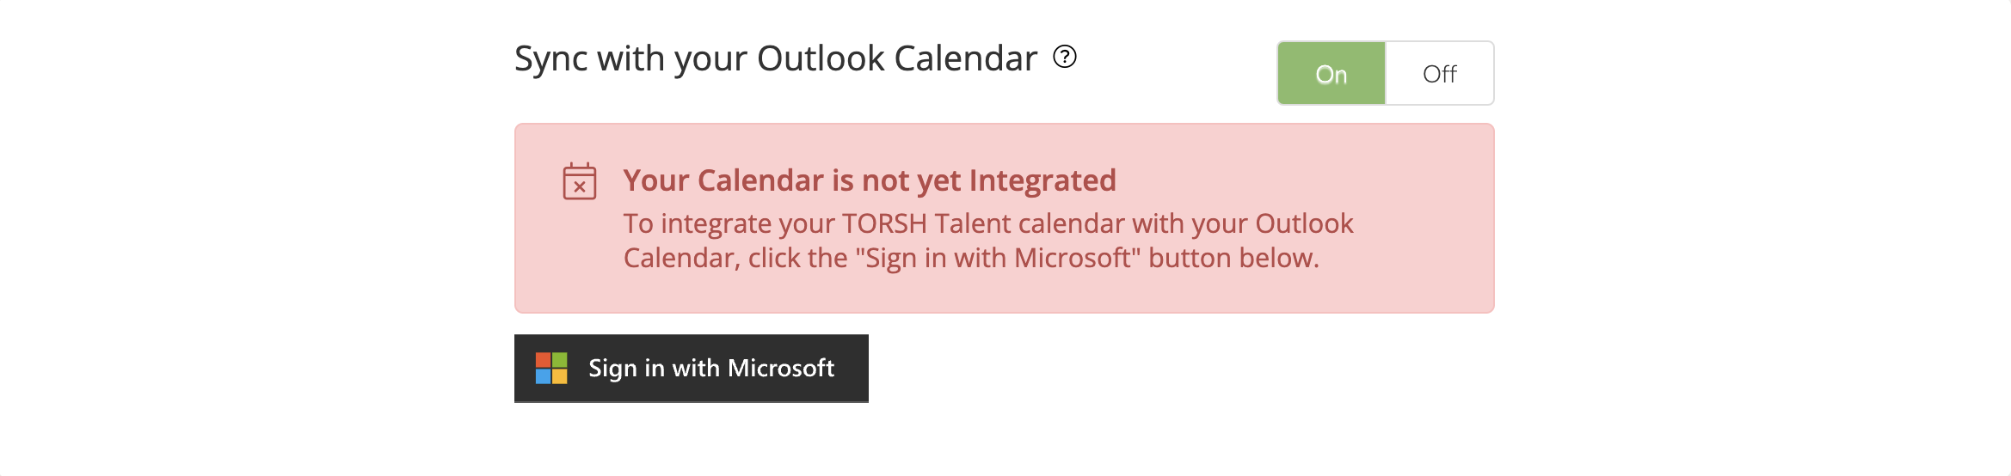Image resolution: width=2011 pixels, height=476 pixels.
Task: Click the "Sign in with Microsoft" button label text
Action: pyautogui.click(x=710, y=368)
